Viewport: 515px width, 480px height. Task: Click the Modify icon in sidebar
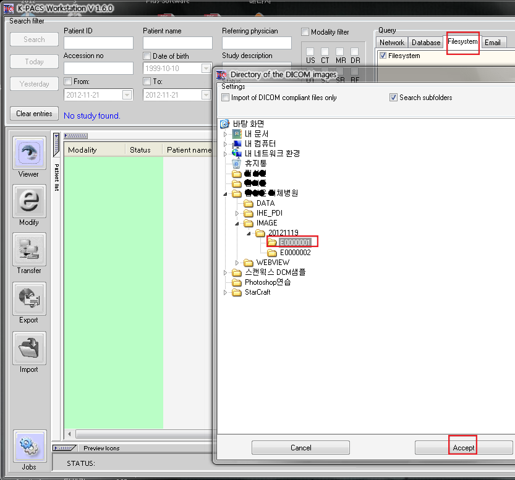pos(29,201)
